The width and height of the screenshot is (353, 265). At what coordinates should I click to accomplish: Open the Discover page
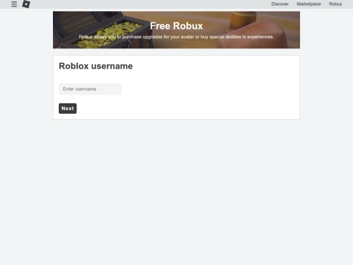pyautogui.click(x=280, y=4)
